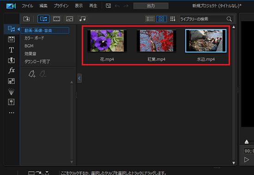
Task: Click the search magnifier icon
Action: coord(229,19)
